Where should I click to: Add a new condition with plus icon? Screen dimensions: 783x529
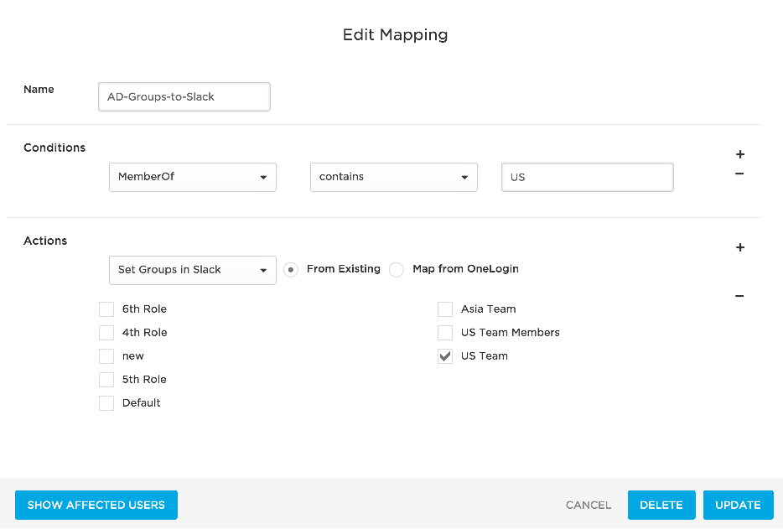[740, 154]
